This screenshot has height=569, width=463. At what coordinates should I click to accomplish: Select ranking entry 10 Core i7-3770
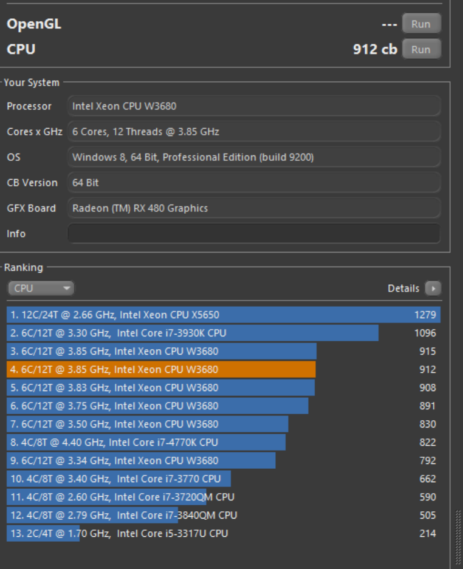point(224,479)
